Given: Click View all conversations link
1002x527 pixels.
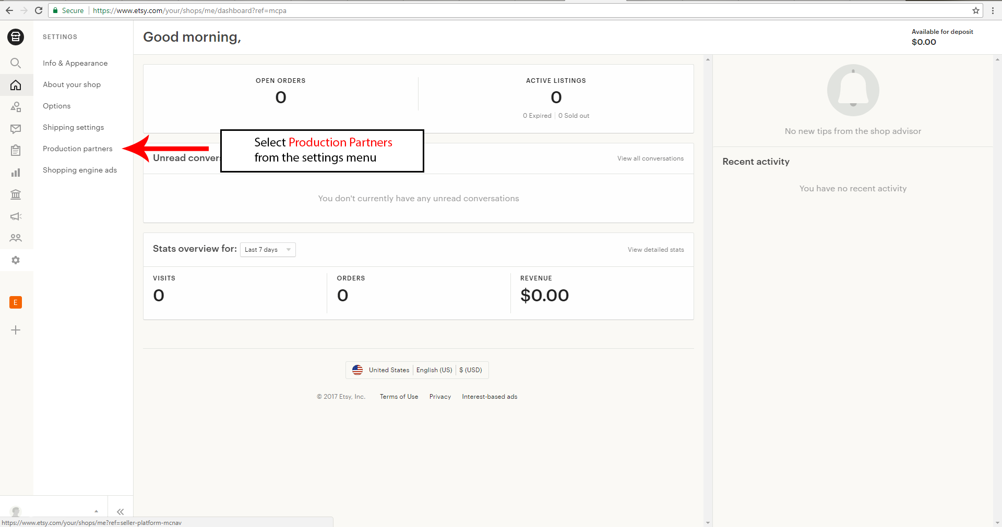Looking at the screenshot, I should click(x=650, y=158).
